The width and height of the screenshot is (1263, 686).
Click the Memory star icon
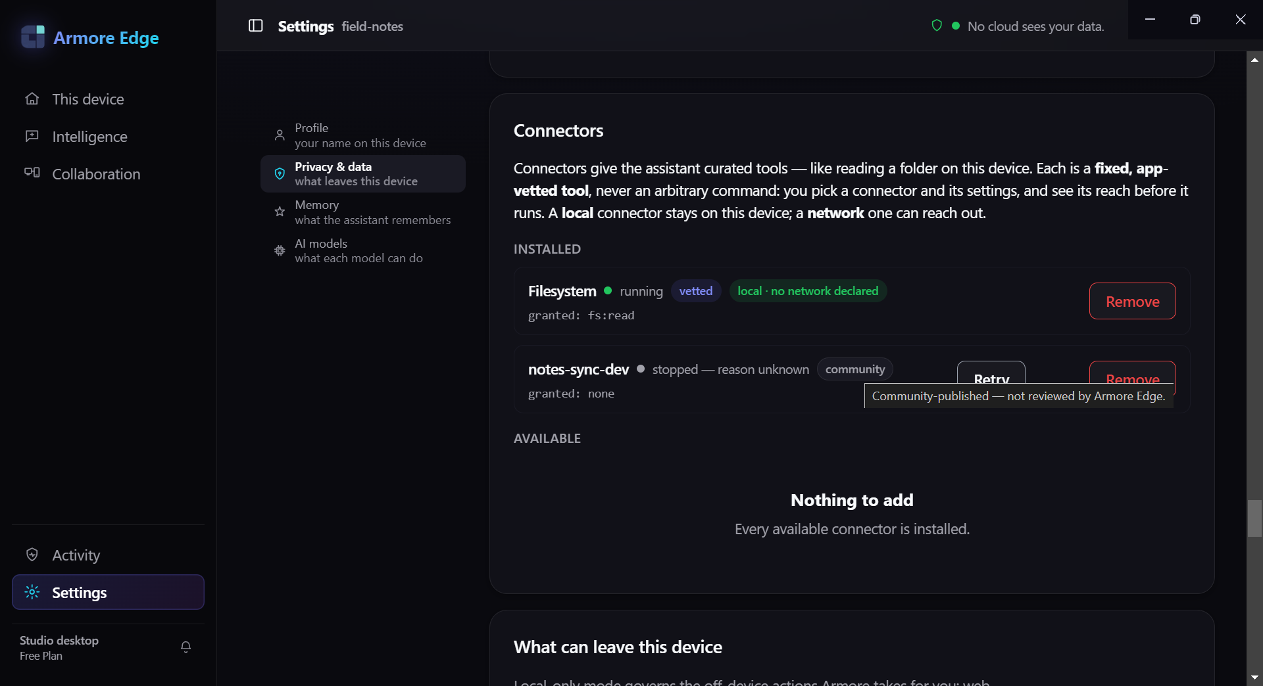click(280, 212)
